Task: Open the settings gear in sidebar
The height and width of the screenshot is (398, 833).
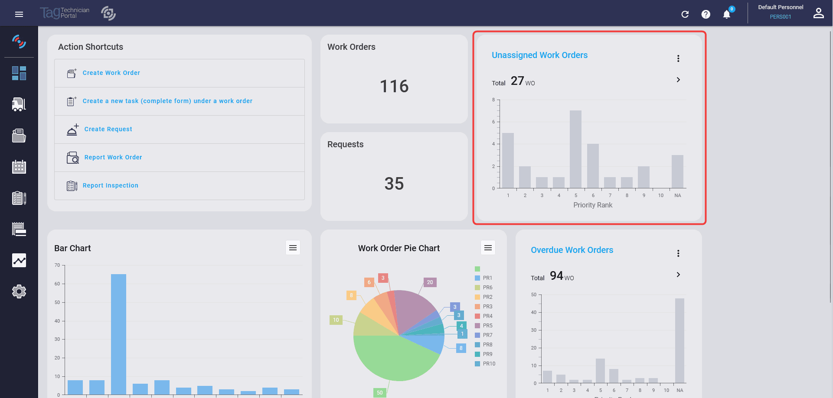Action: [19, 291]
